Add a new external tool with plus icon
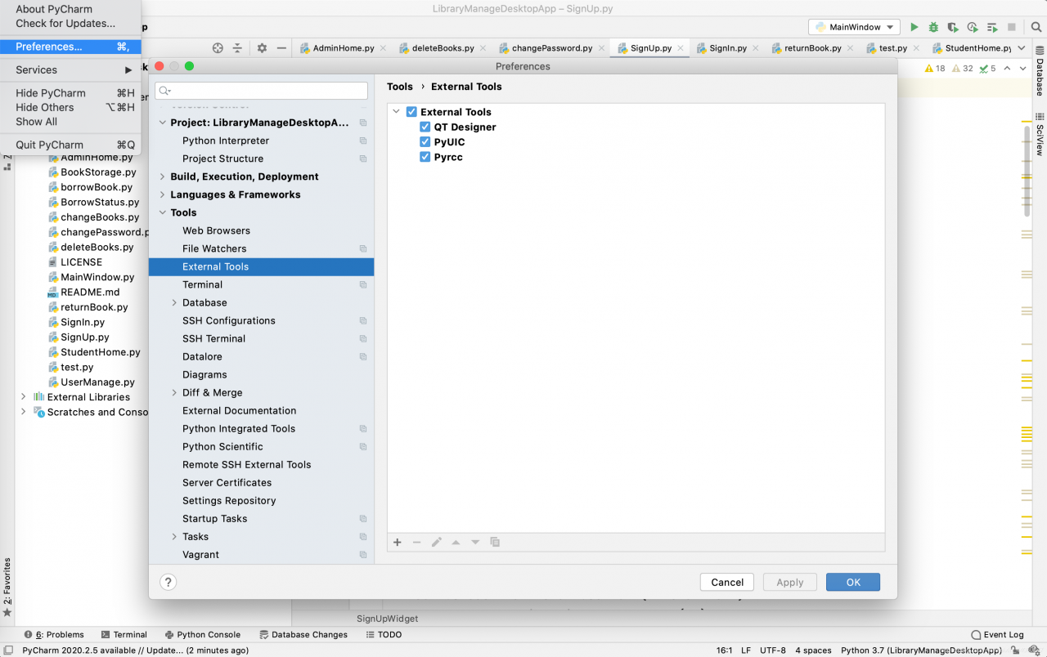 (x=398, y=543)
